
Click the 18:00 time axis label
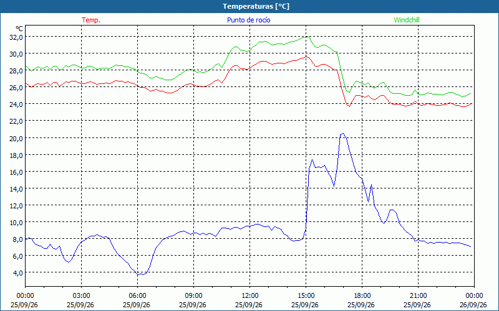point(362,296)
